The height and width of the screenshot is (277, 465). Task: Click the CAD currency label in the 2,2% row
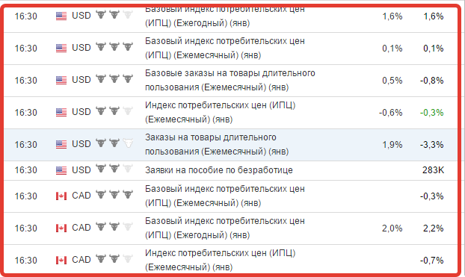pyautogui.click(x=81, y=228)
